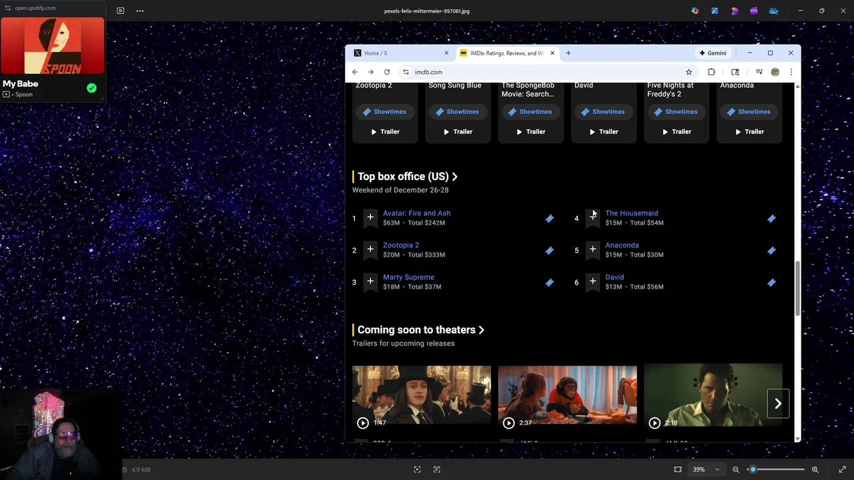Play Trailer for Song Sung Blue
The height and width of the screenshot is (480, 854).
click(457, 132)
